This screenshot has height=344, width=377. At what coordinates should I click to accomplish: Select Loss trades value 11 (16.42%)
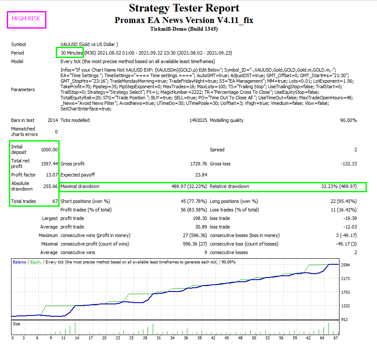343,210
